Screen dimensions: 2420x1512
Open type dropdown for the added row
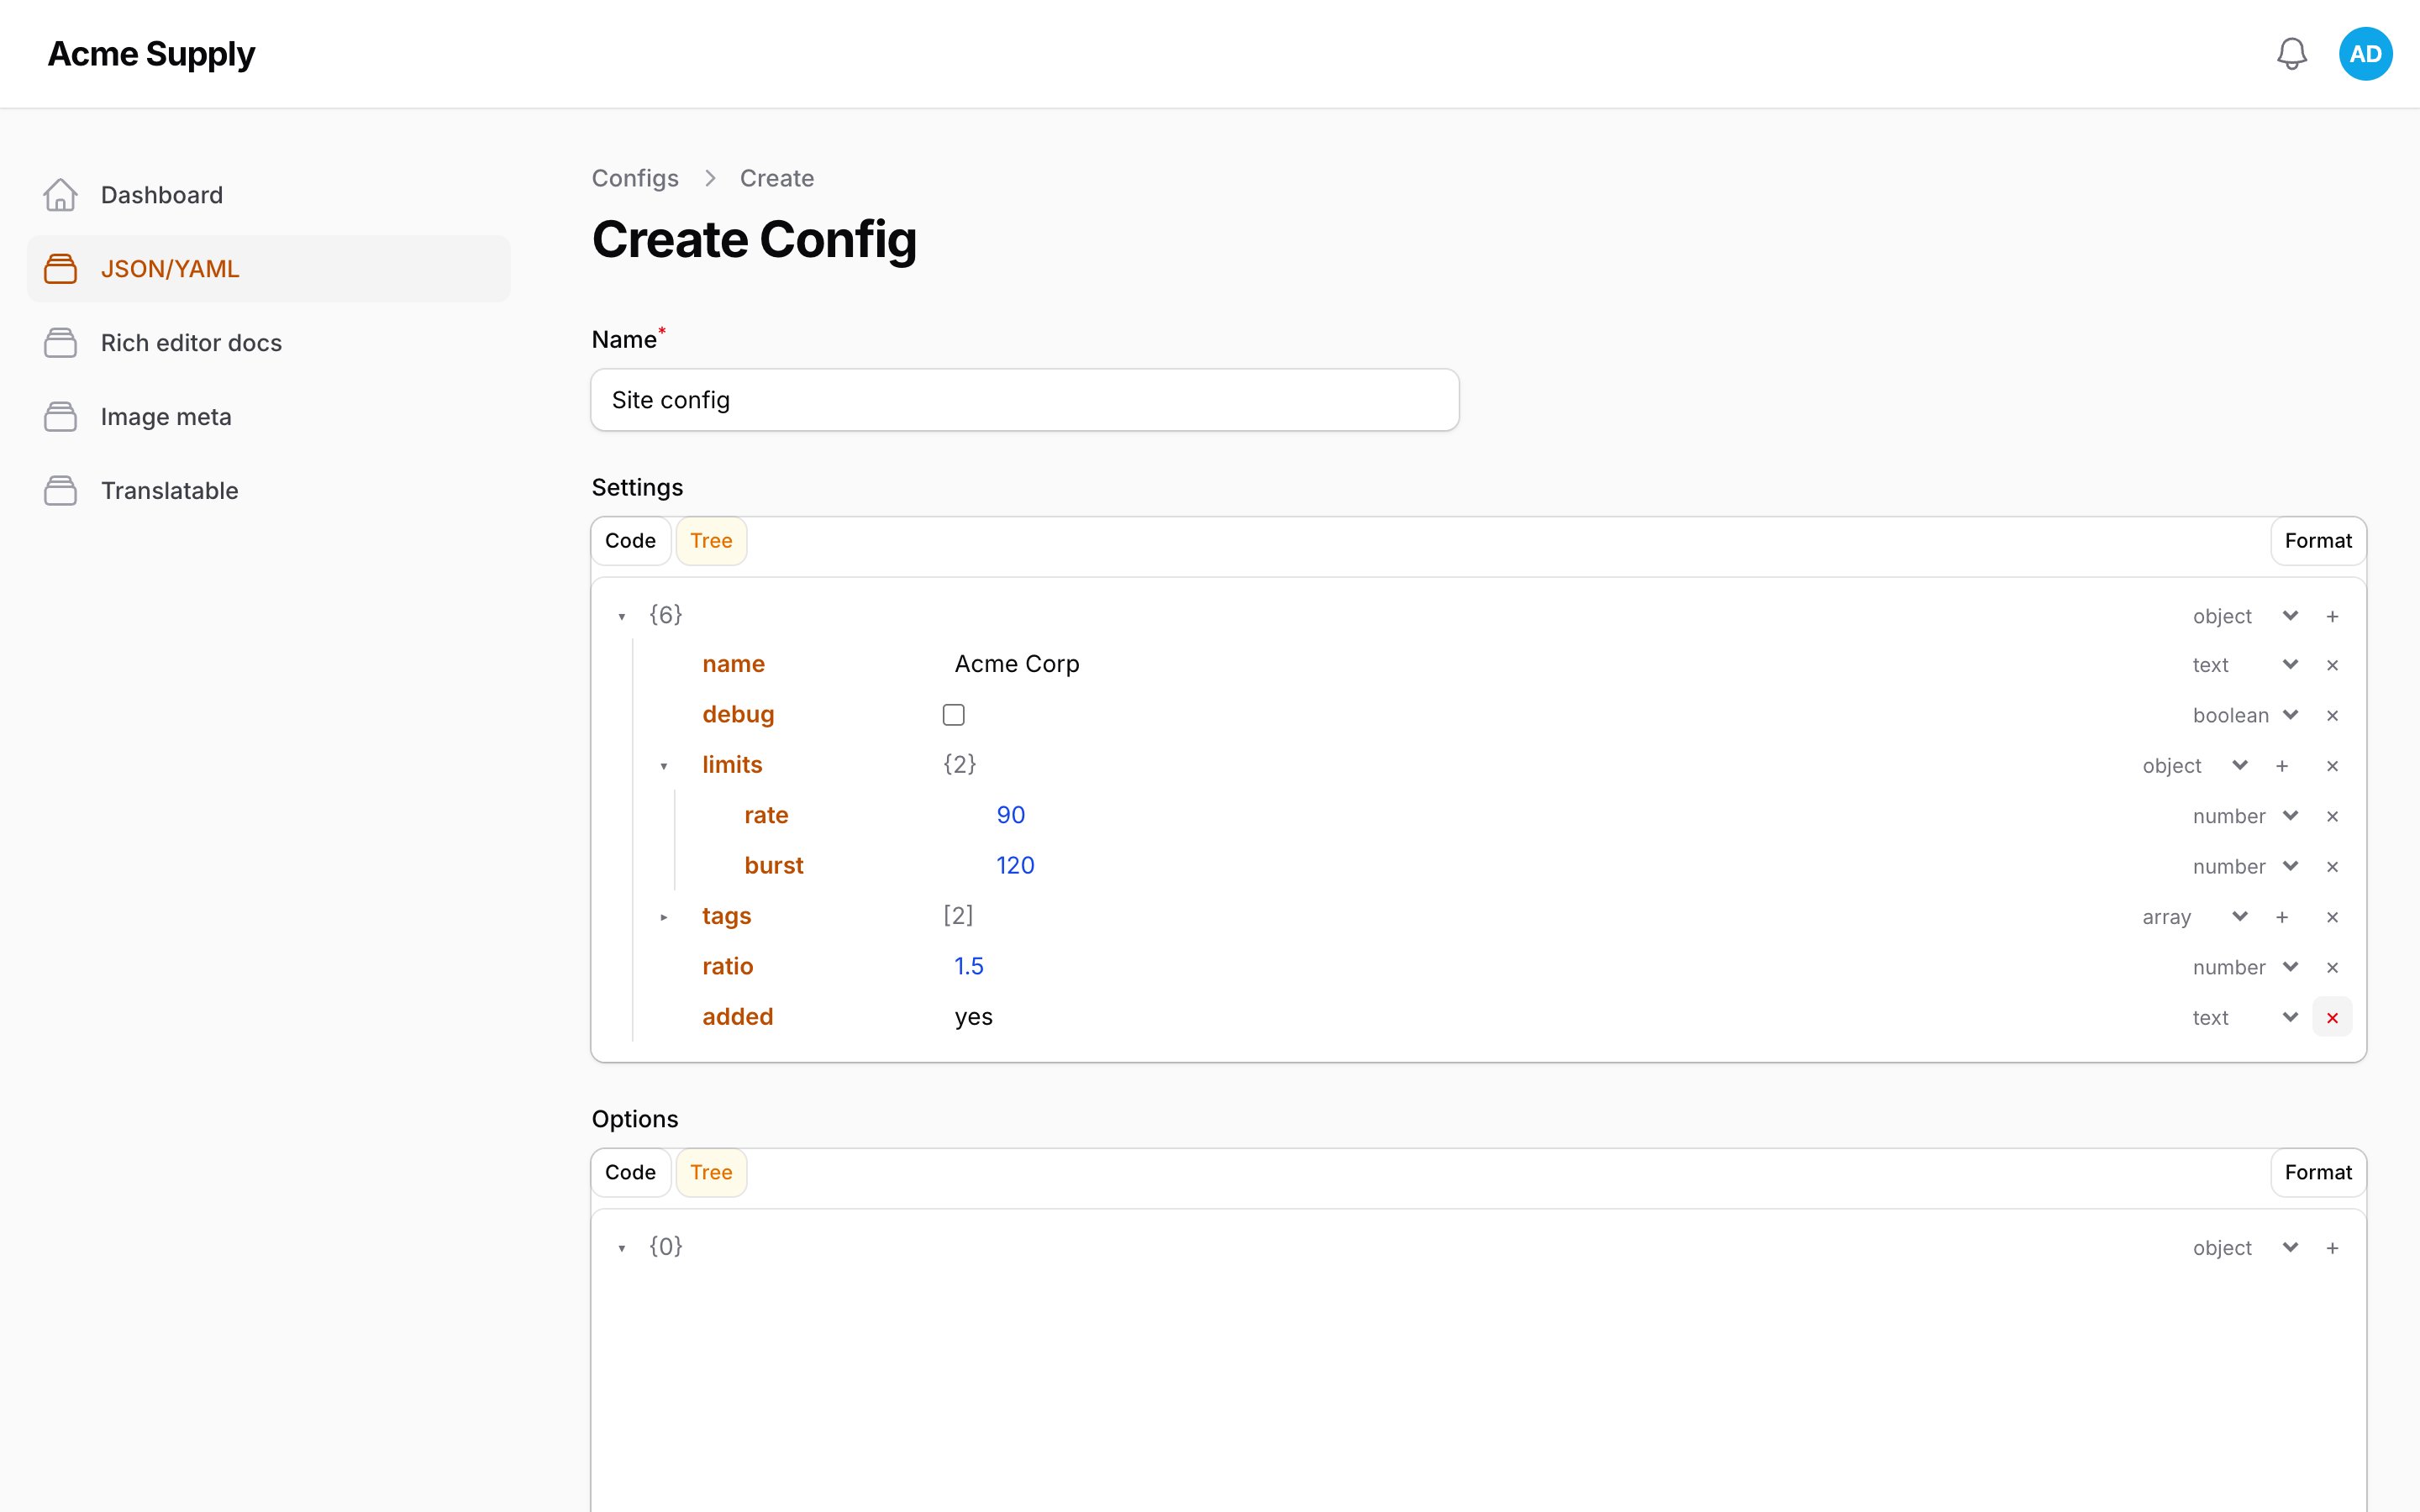tap(2246, 1018)
